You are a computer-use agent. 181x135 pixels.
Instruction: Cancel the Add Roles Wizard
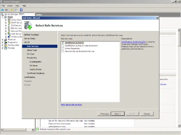tap(147, 114)
